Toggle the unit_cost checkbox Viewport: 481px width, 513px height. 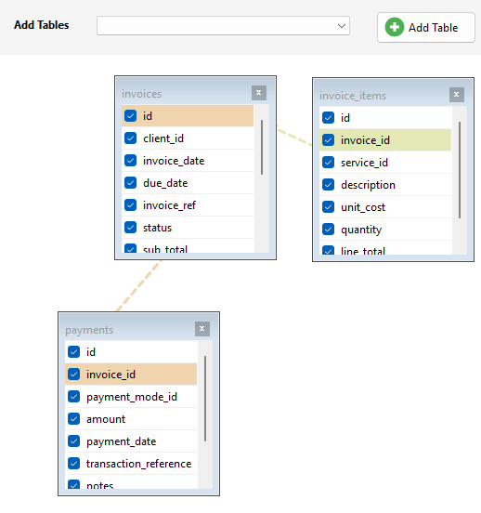(x=328, y=206)
